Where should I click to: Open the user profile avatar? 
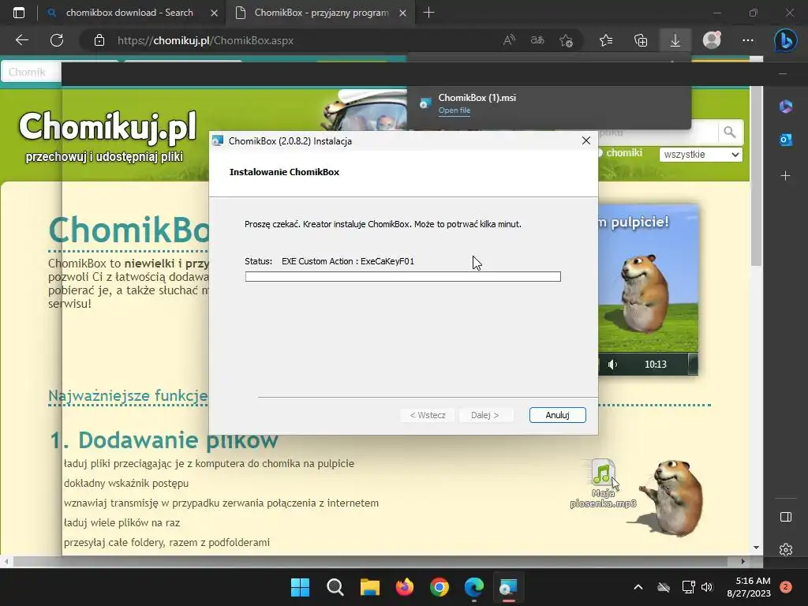pos(712,40)
